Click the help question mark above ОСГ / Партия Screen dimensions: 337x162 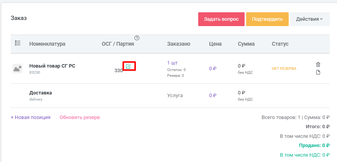(x=137, y=38)
